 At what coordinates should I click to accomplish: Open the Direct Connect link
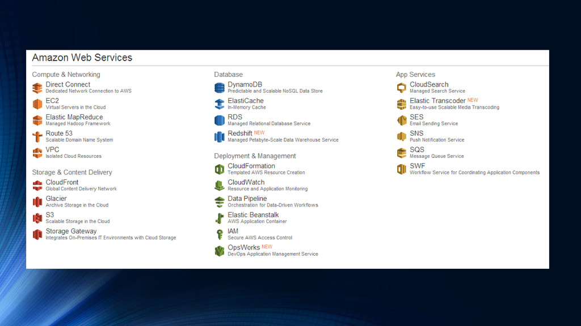(68, 85)
